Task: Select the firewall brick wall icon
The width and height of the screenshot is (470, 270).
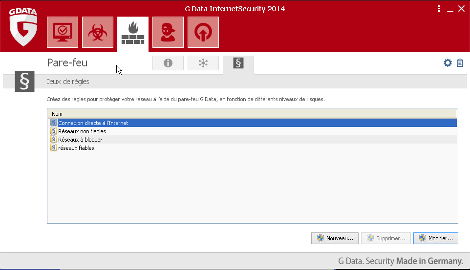Action: [x=133, y=34]
